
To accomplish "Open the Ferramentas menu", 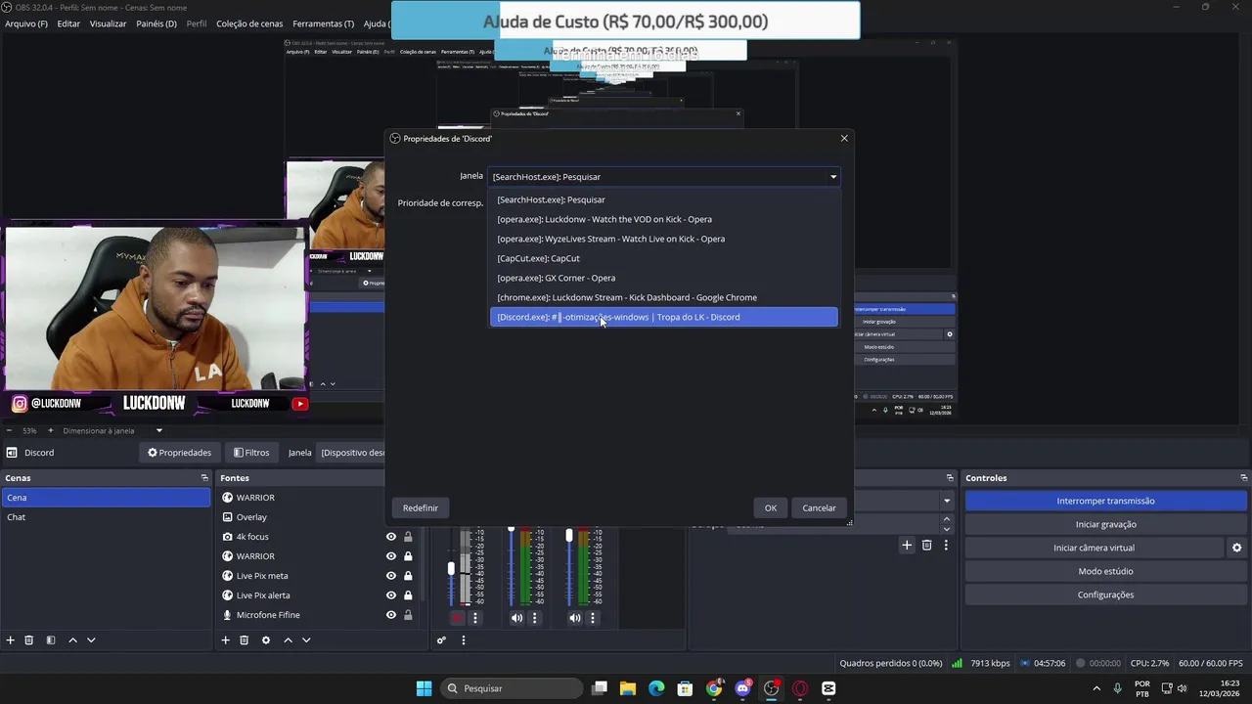I will point(323,23).
